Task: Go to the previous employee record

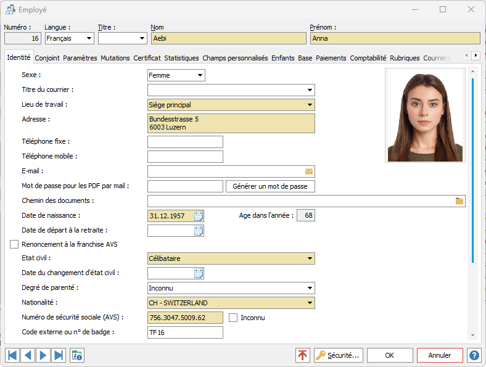Action: [28, 355]
